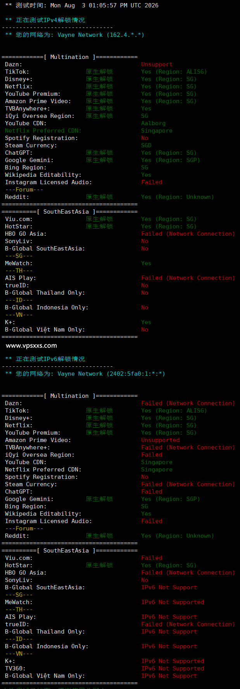Click YouTube CDN Aalborg value
The height and width of the screenshot is (689, 240).
(153, 123)
